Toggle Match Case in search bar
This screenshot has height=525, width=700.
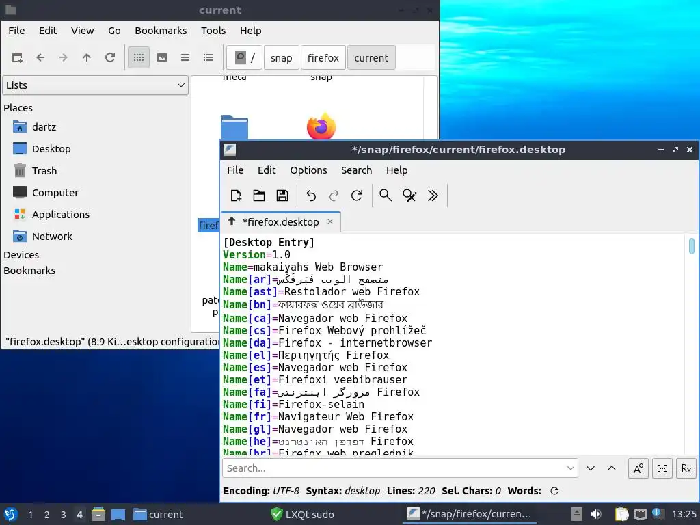click(638, 468)
